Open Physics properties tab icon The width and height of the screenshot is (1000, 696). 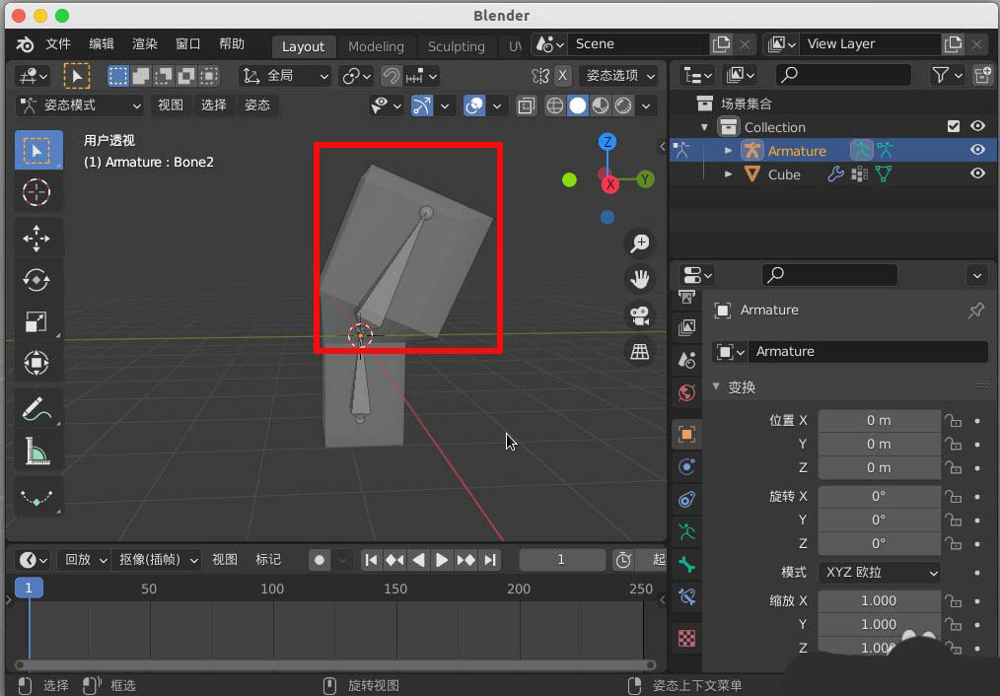click(686, 466)
